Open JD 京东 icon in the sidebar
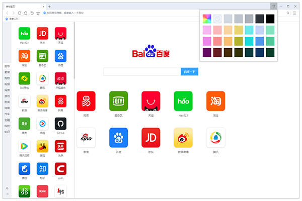This screenshot has height=201, width=302. [x=42, y=34]
